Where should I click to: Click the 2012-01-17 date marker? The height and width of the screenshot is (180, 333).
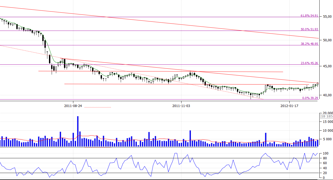click(x=289, y=106)
